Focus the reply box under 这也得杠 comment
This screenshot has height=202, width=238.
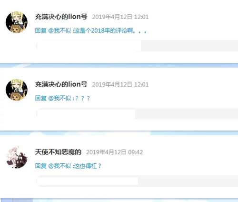[x=137, y=181]
